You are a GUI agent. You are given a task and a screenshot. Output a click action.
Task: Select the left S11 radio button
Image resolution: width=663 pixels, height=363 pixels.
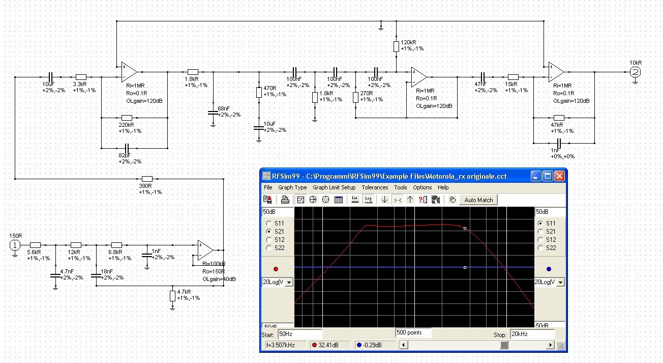click(268, 224)
